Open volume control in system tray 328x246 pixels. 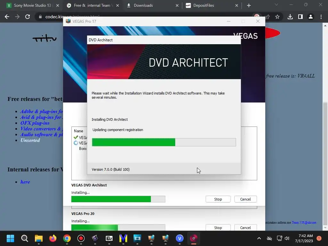(287, 238)
